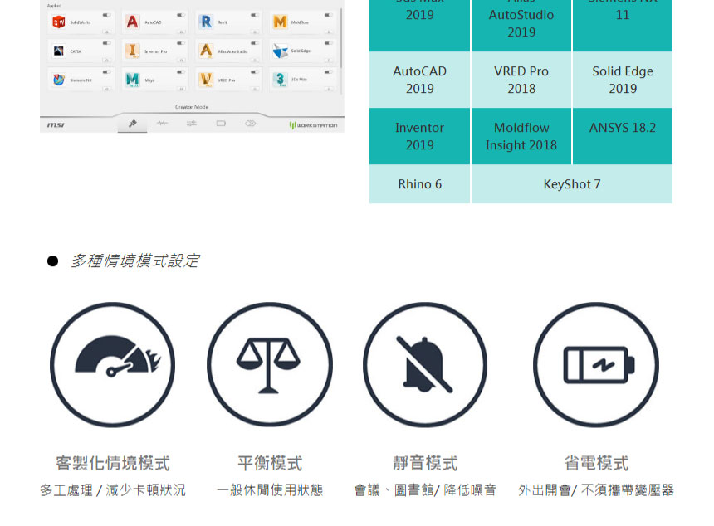This screenshot has width=714, height=526.
Task: Click the '省電模式' label
Action: coord(595,463)
